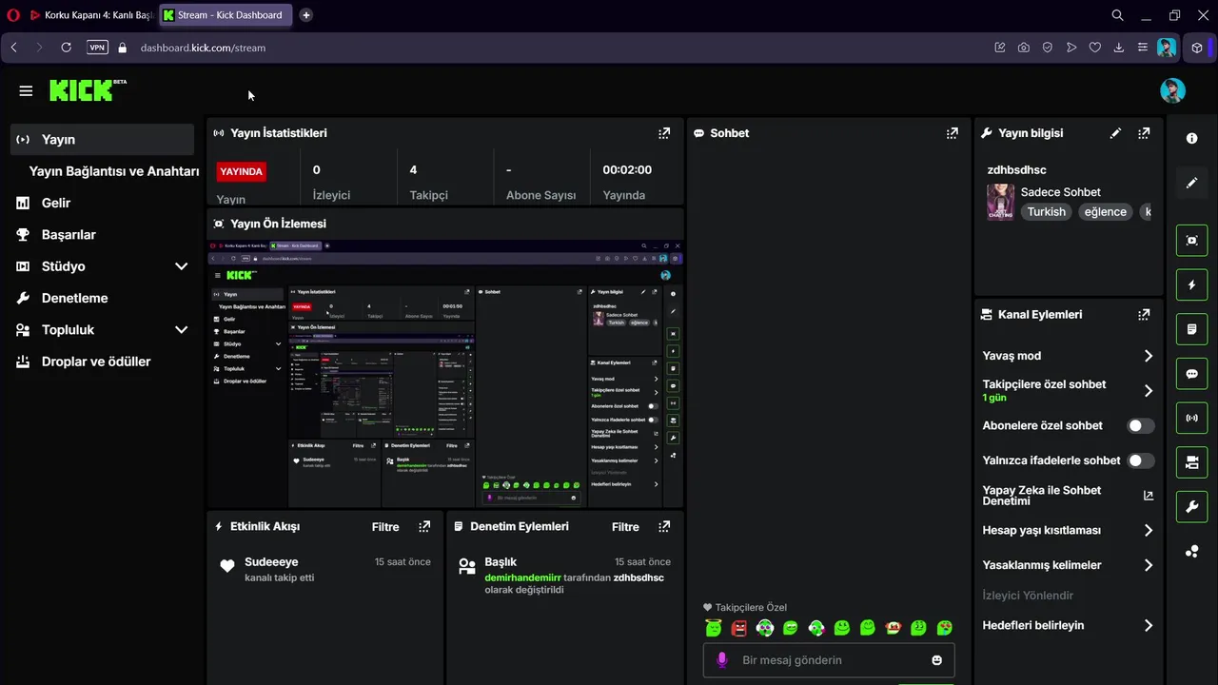Screen dimensions: 1218x685
Task: Open the emoji picker in chat input
Action: [x=936, y=660]
